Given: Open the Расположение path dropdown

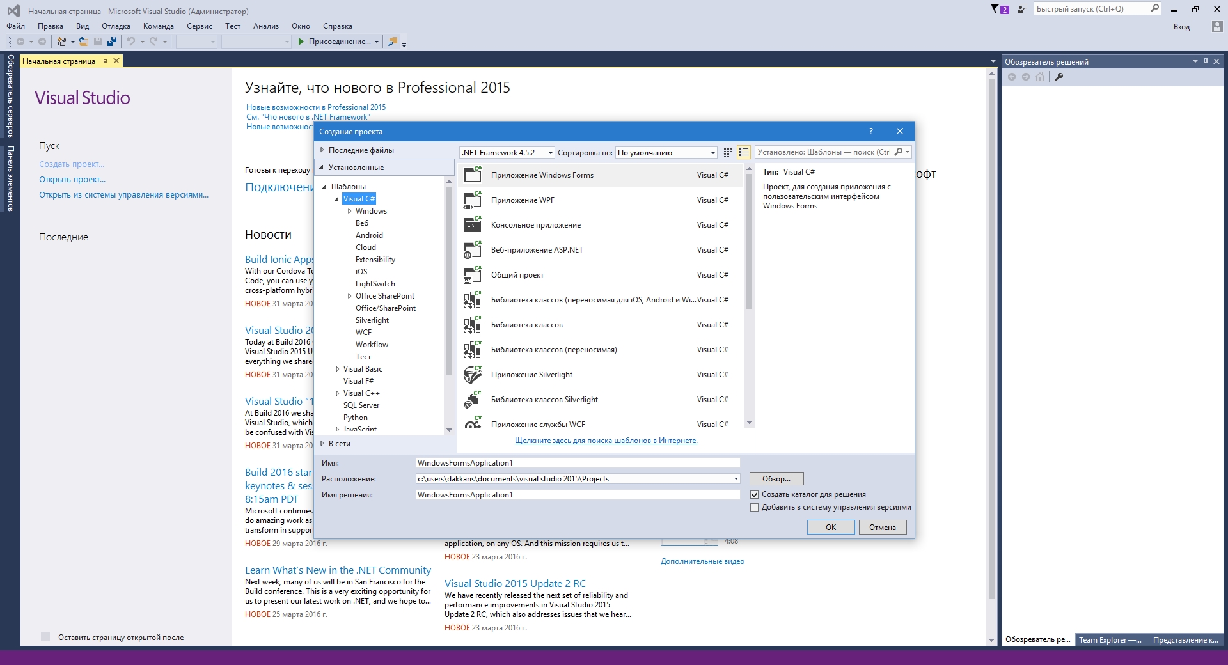Looking at the screenshot, I should 736,479.
